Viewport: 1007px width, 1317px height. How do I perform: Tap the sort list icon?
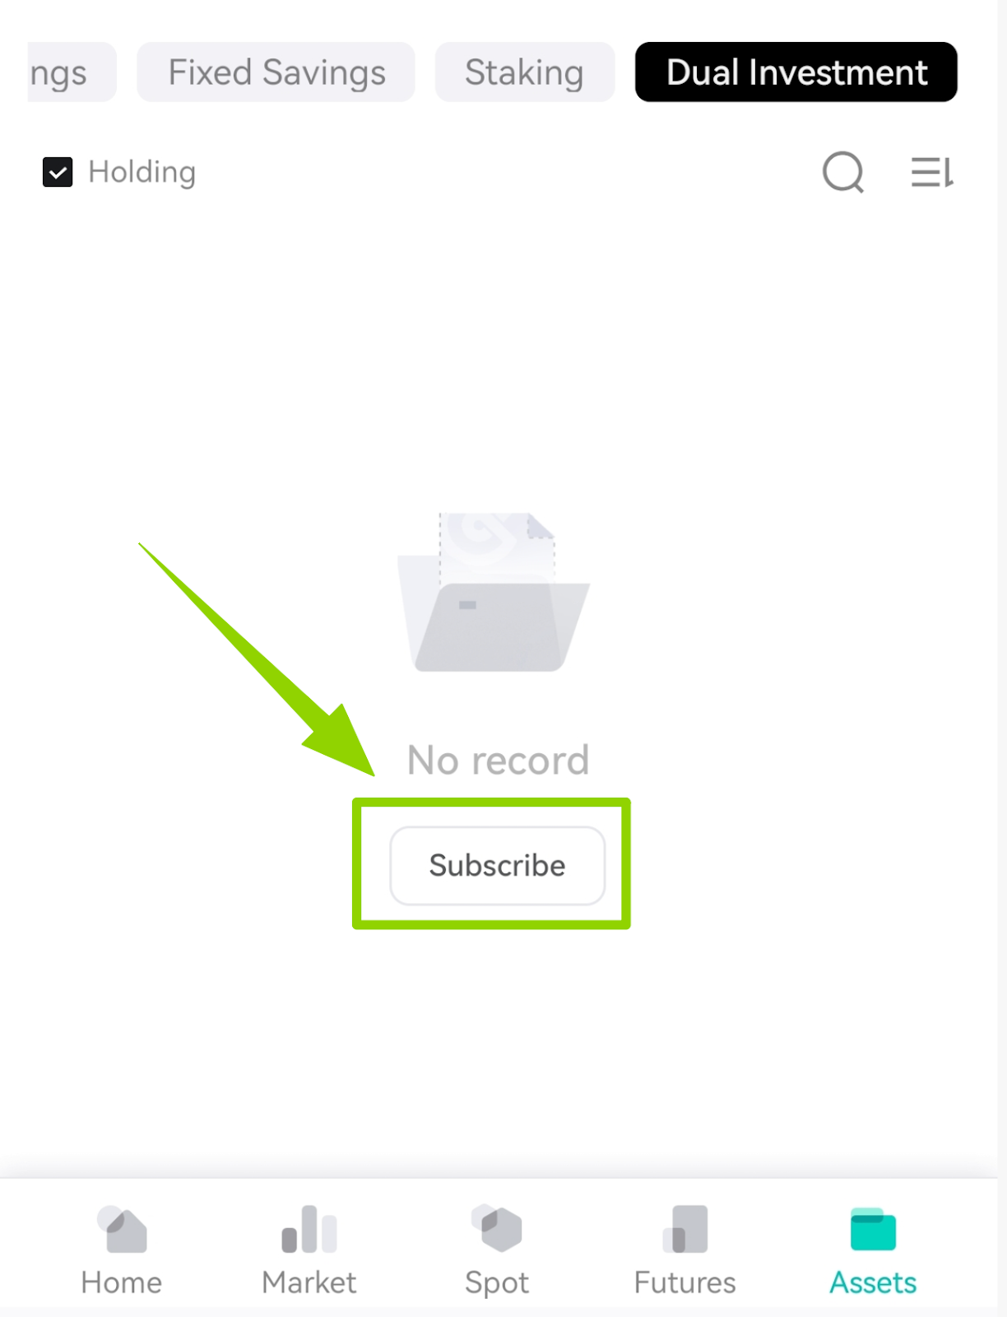coord(932,172)
